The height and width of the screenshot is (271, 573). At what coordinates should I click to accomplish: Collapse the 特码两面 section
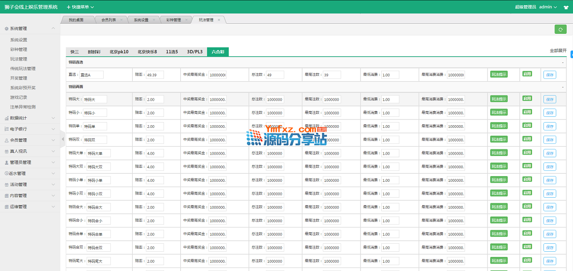[562, 87]
